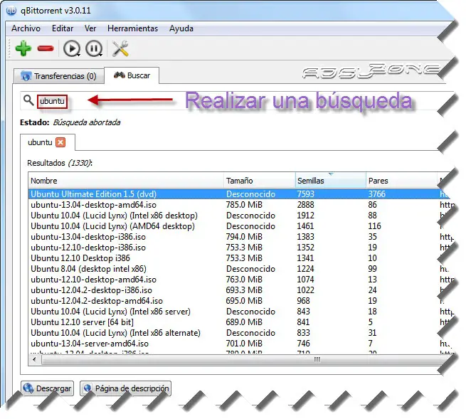Image resolution: width=466 pixels, height=419 pixels.
Task: Sort results by Nombre column header
Action: tap(126, 181)
